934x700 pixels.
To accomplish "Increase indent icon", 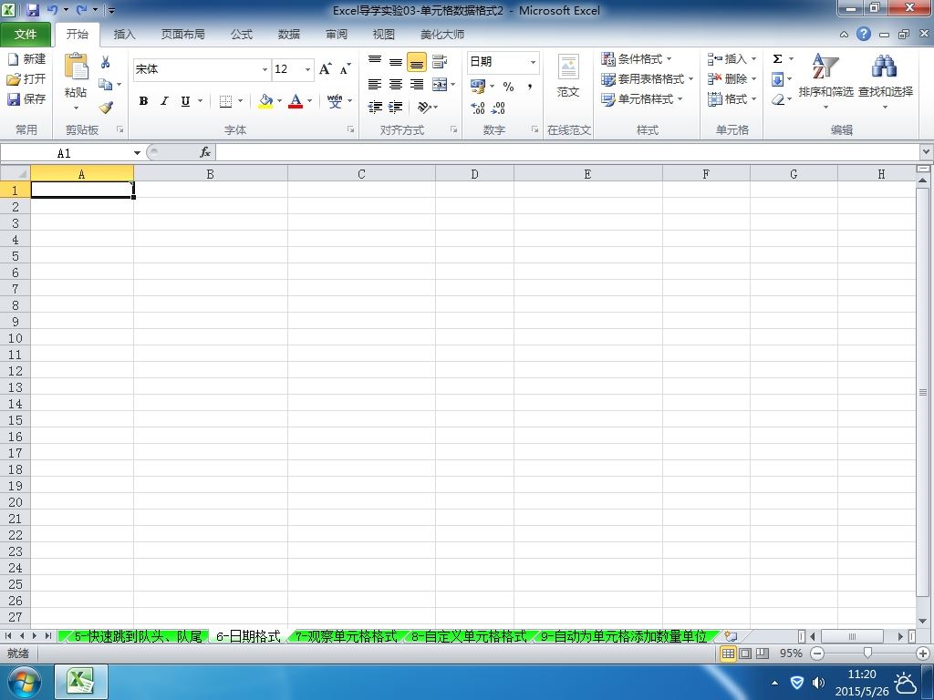I will [x=396, y=107].
